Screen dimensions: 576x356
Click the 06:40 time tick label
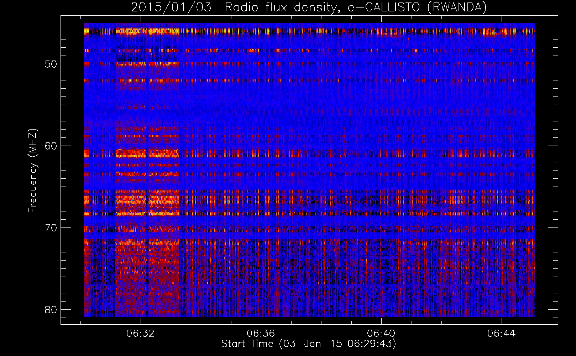pyautogui.click(x=381, y=334)
